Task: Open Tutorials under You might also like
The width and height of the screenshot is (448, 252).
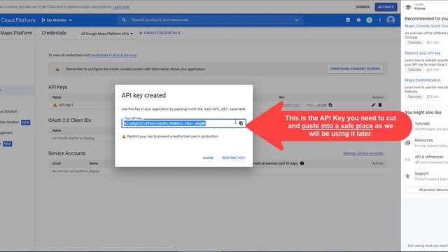Action: [x=422, y=124]
